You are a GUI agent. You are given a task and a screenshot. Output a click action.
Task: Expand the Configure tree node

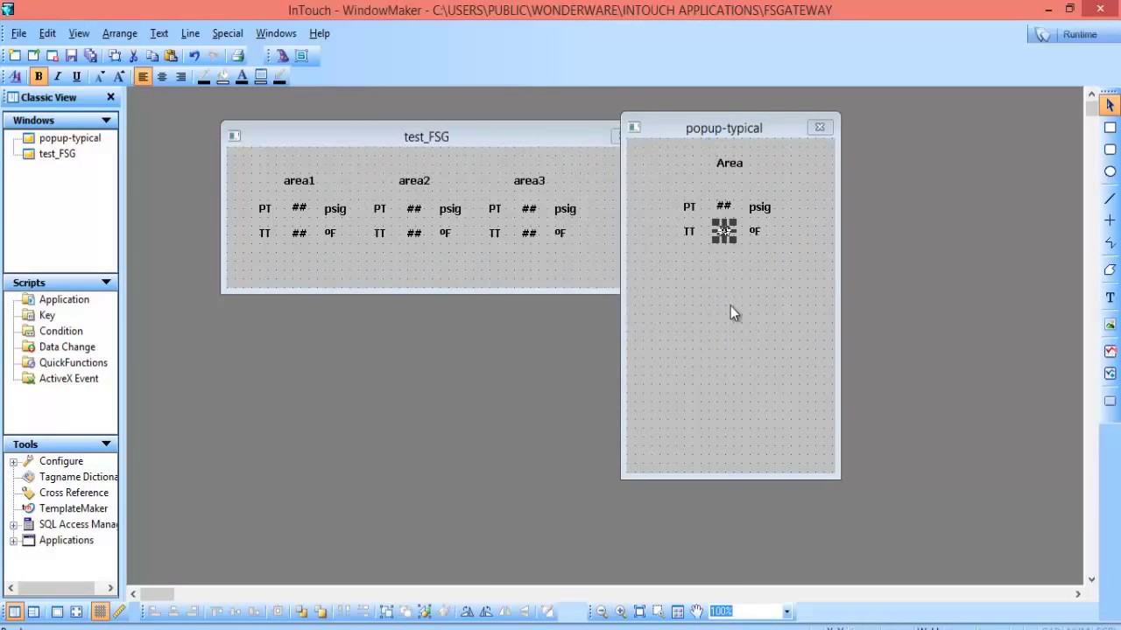tap(13, 461)
